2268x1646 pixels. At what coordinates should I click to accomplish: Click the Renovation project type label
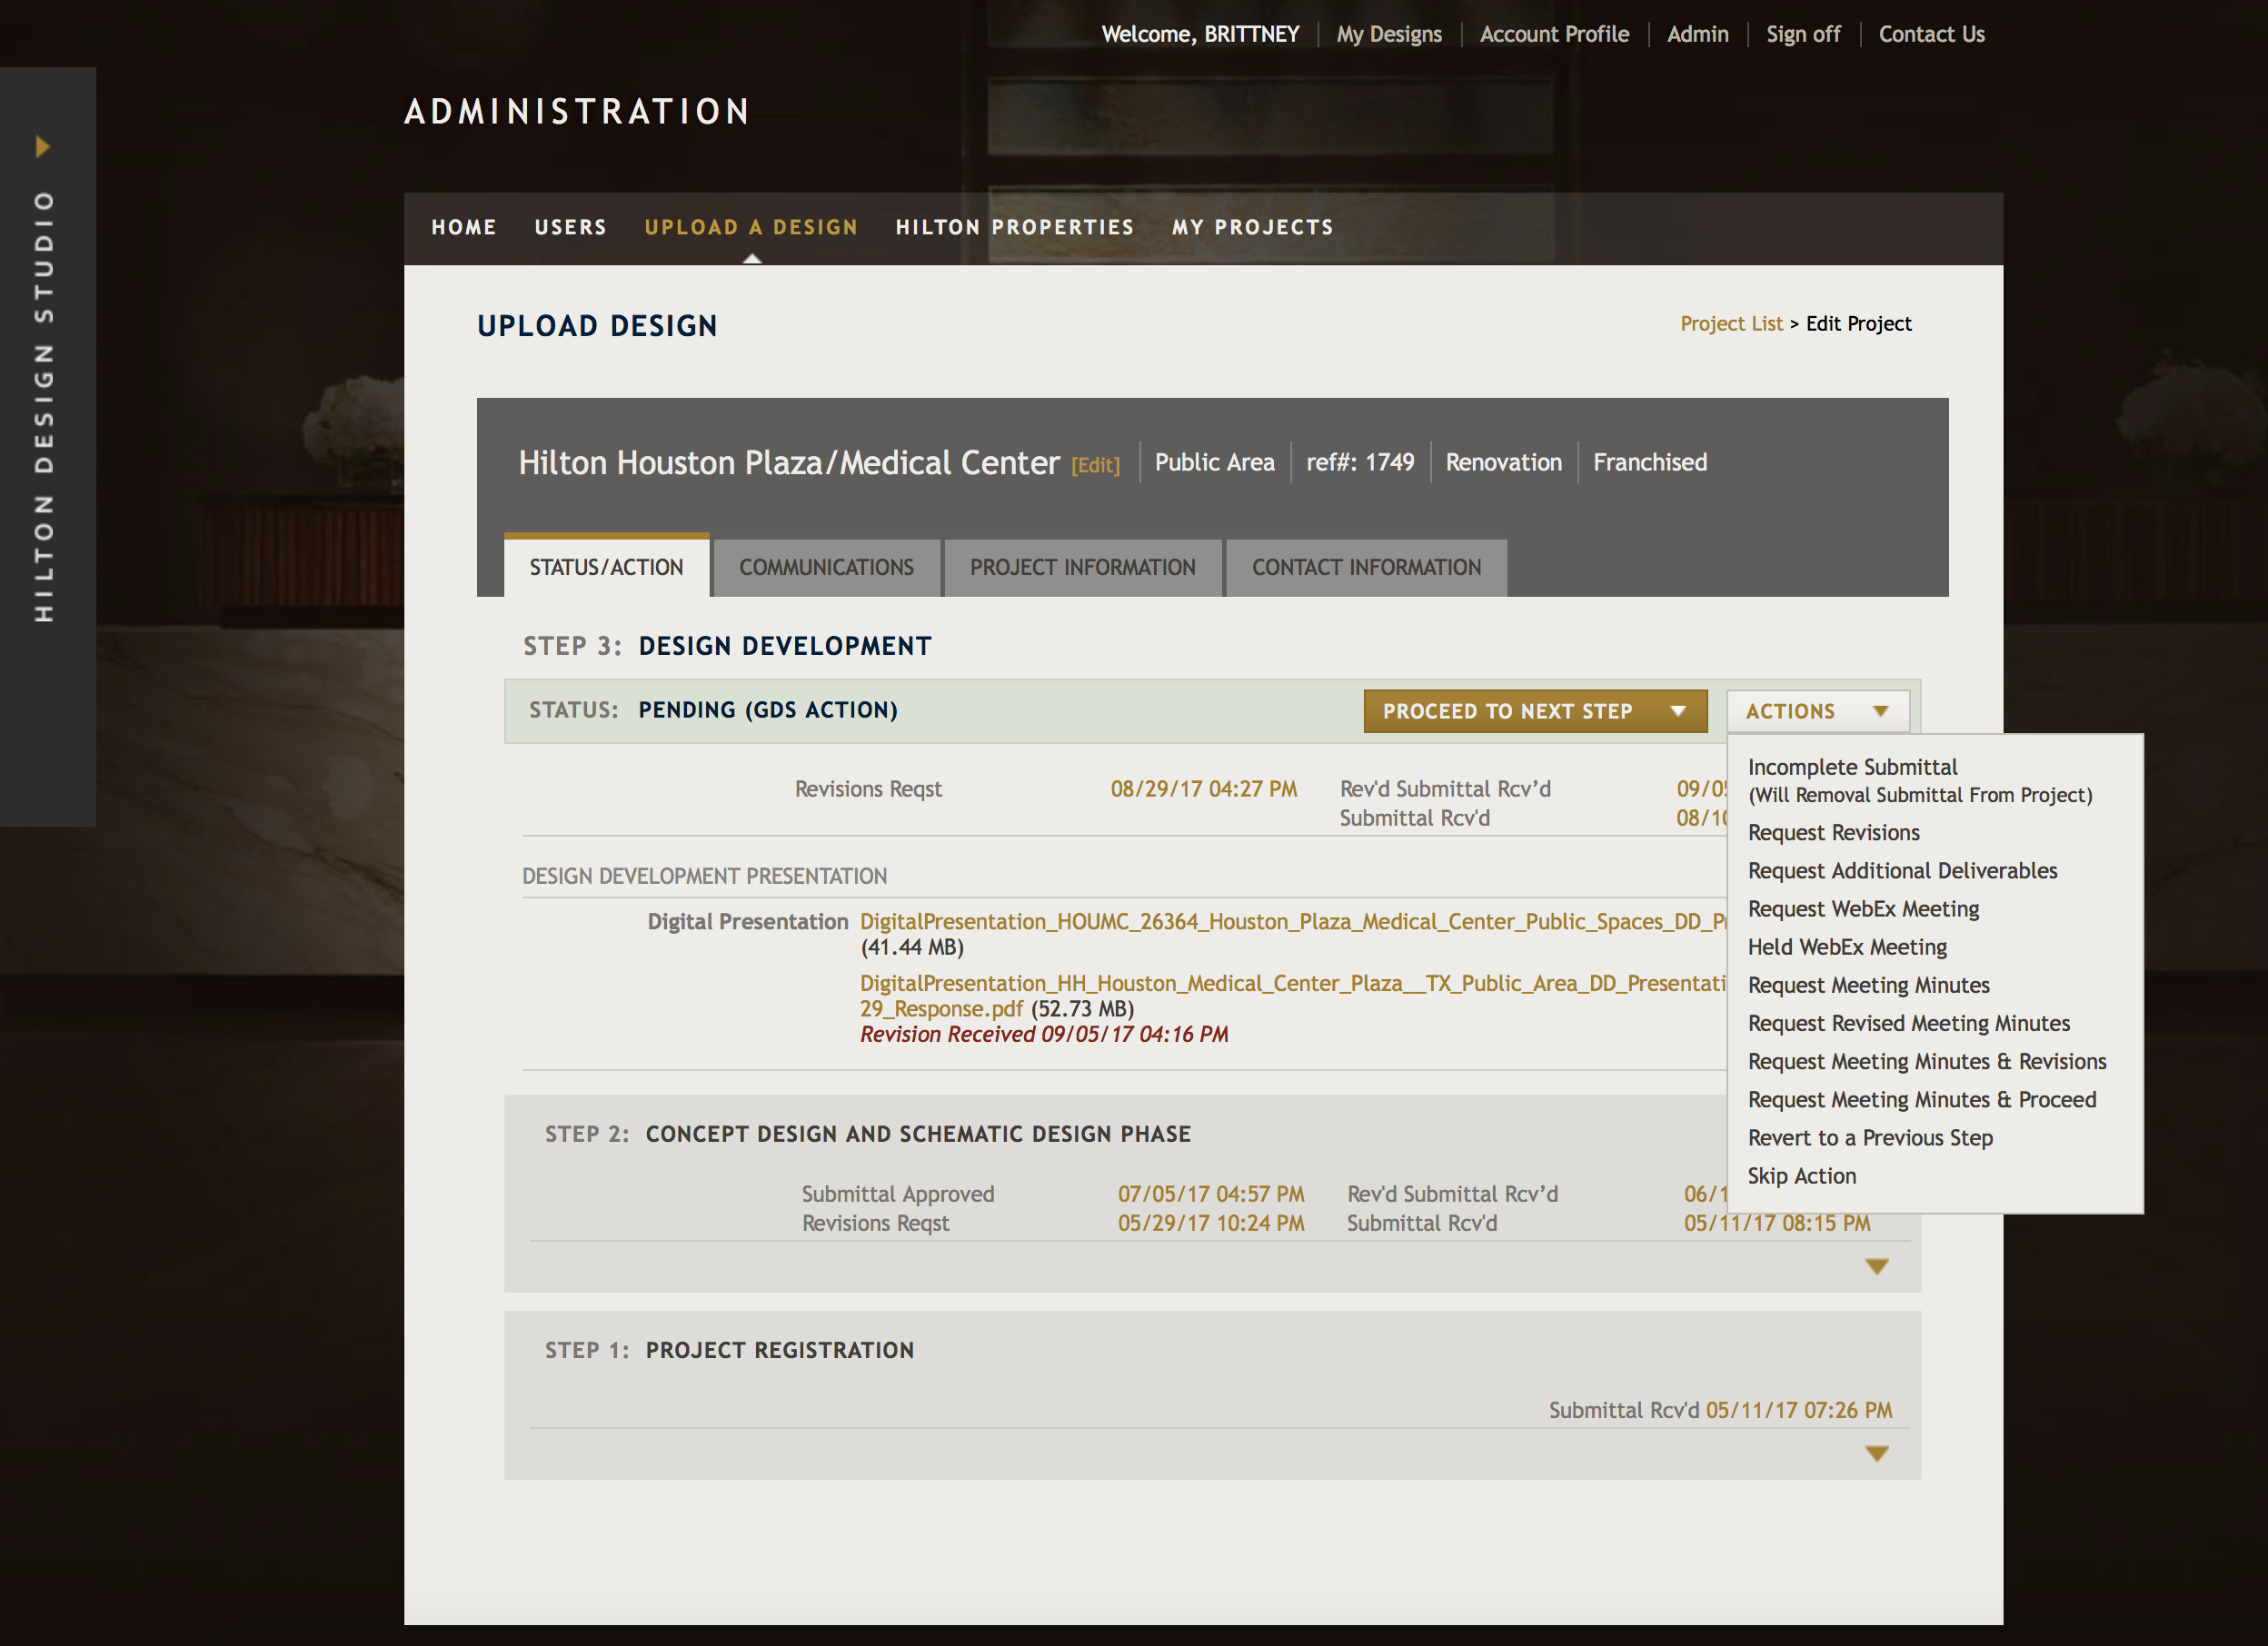[x=1503, y=462]
